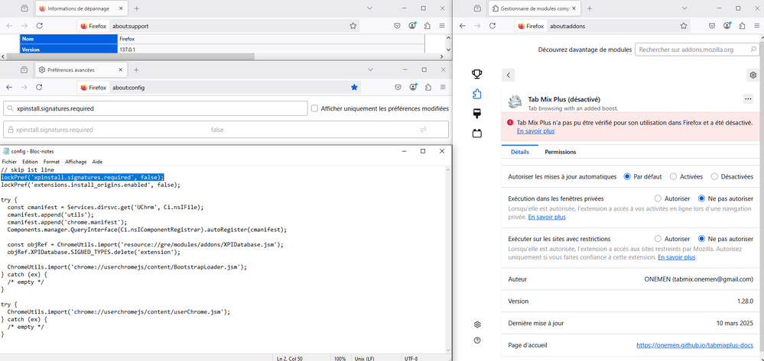The image size is (764, 361).
Task: Click the toggle arrows for xpinstall.signatures.required
Action: (x=422, y=130)
